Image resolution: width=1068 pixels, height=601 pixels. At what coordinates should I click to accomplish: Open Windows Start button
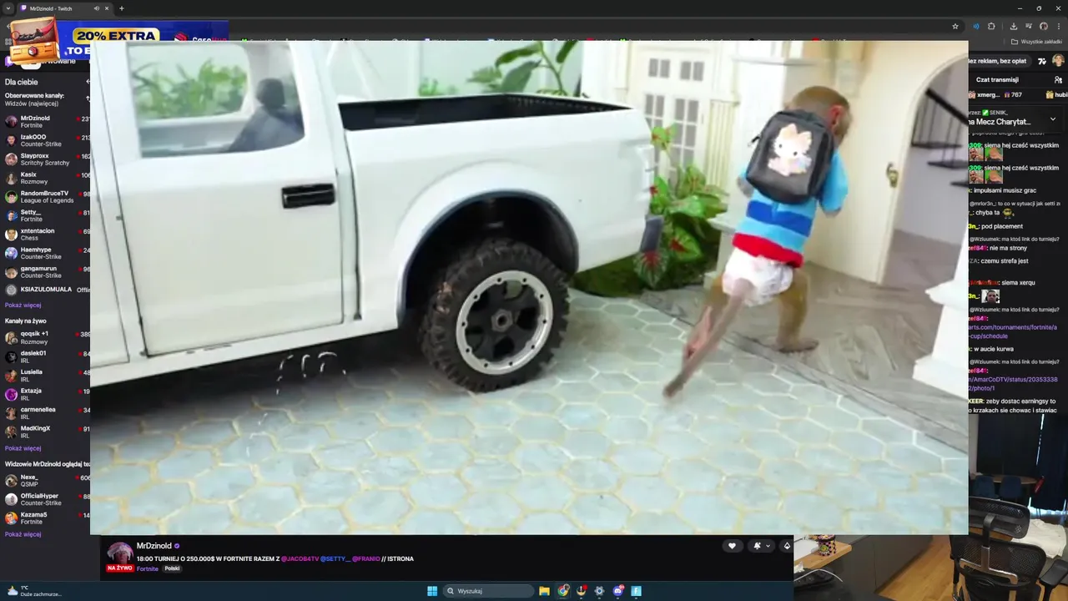point(432,591)
